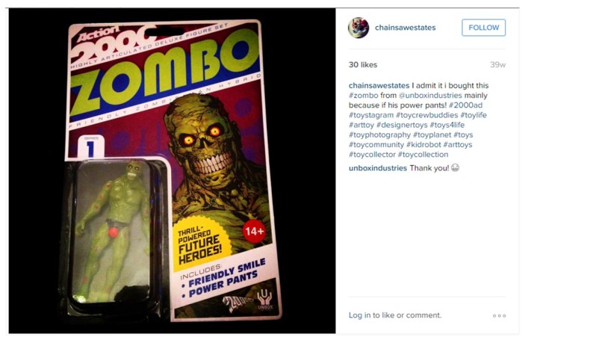The image size is (605, 340).
Task: Click the Zombo toy photo
Action: (172, 170)
